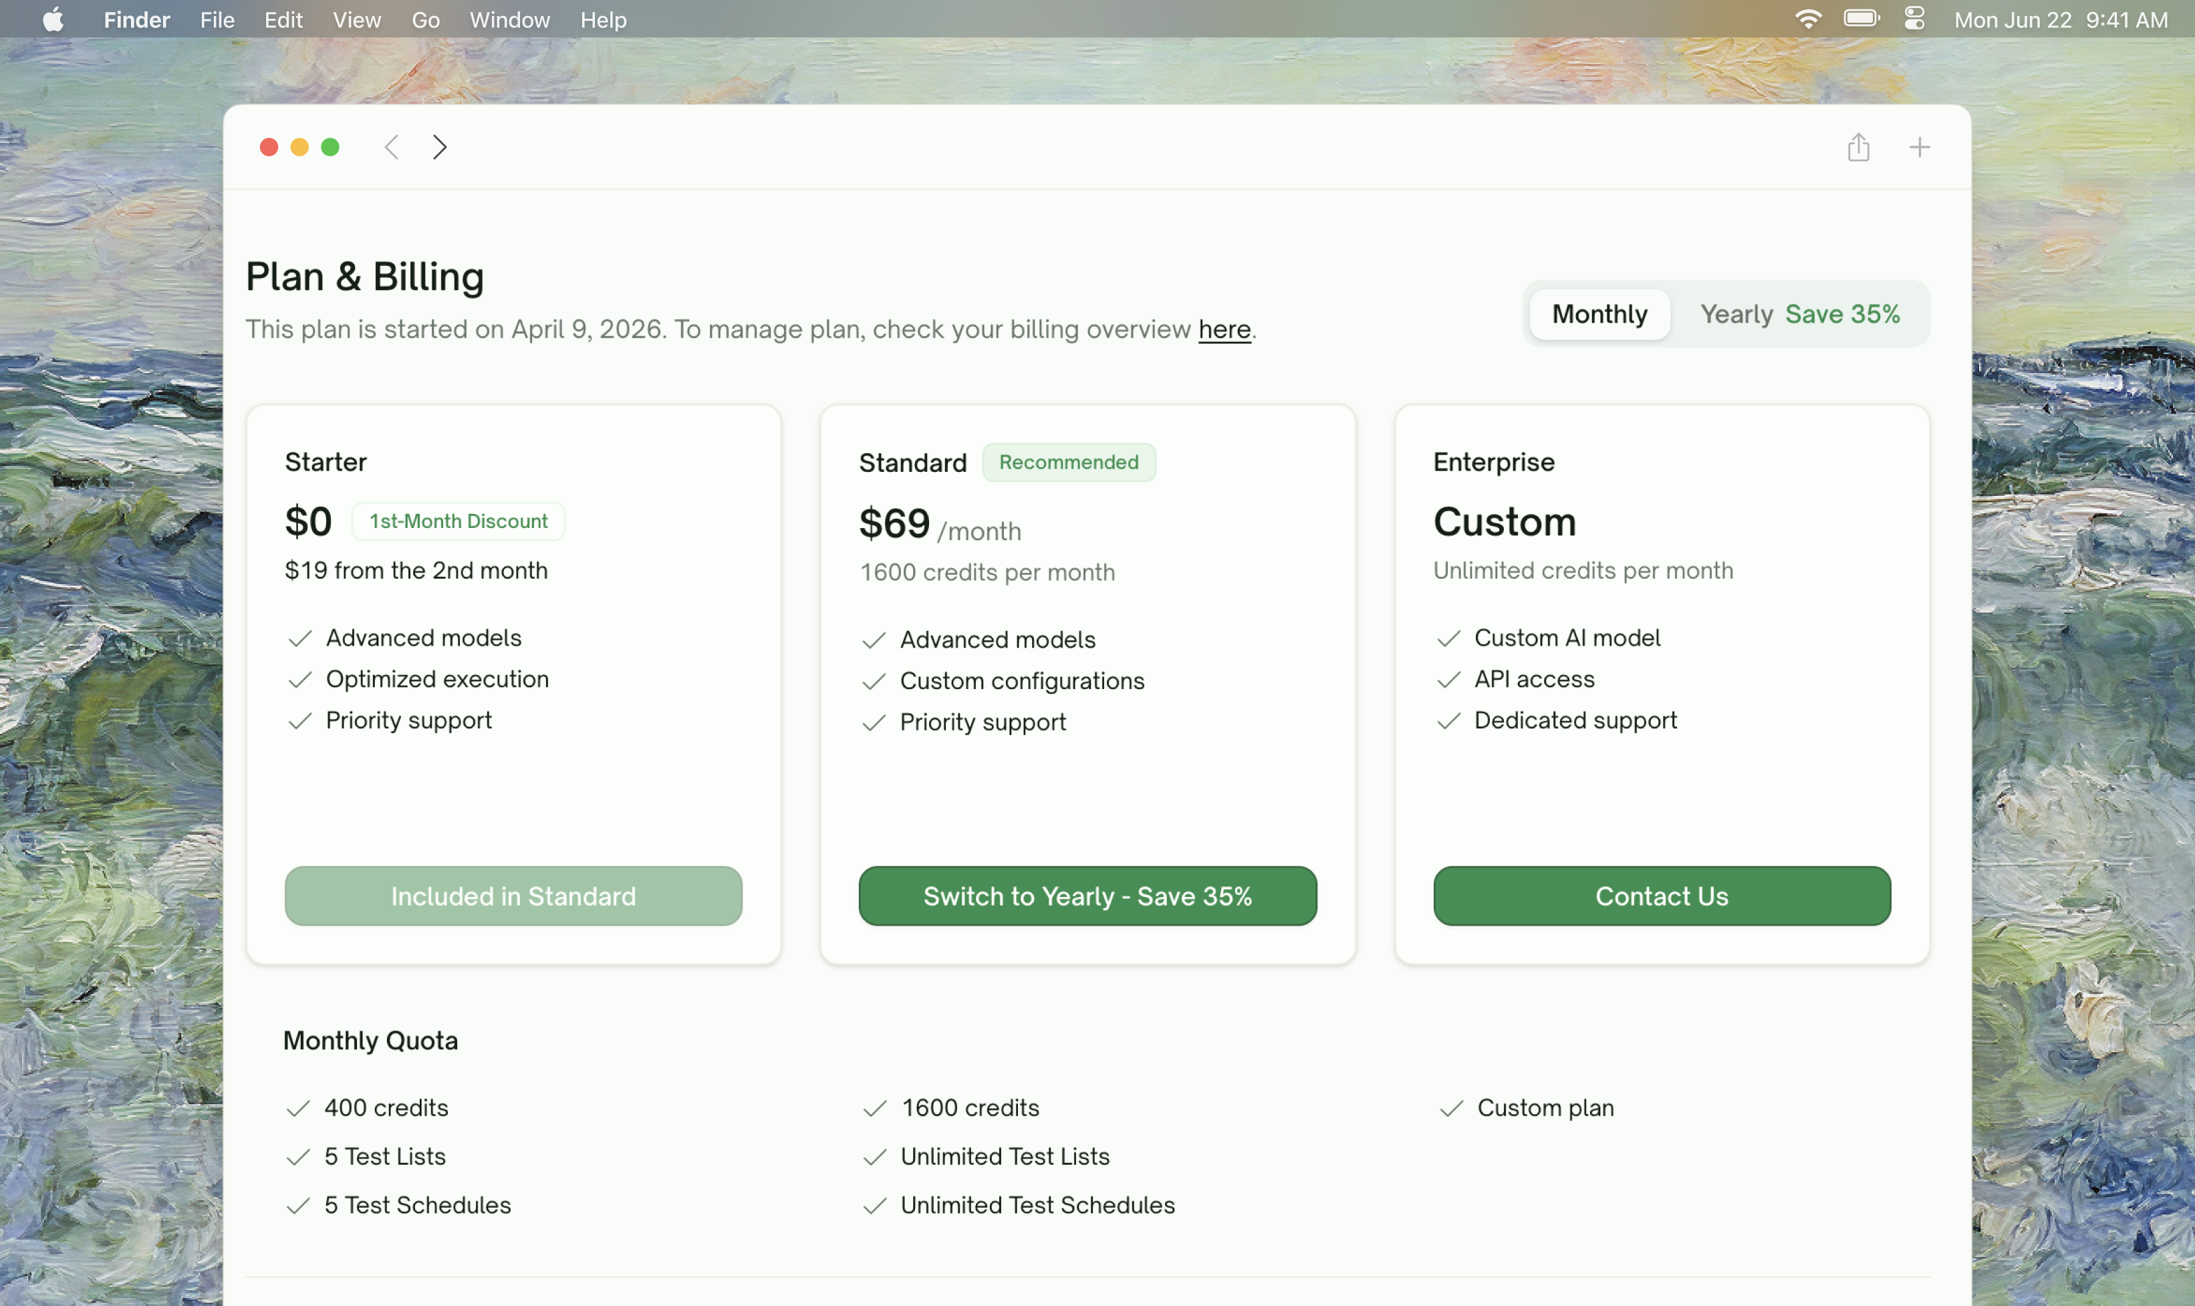
Task: Click the plus icon to add new tab
Action: (1920, 147)
